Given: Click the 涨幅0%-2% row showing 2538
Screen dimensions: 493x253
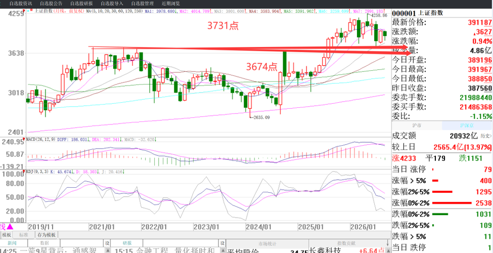Looking at the screenshot, I should click(x=442, y=203).
